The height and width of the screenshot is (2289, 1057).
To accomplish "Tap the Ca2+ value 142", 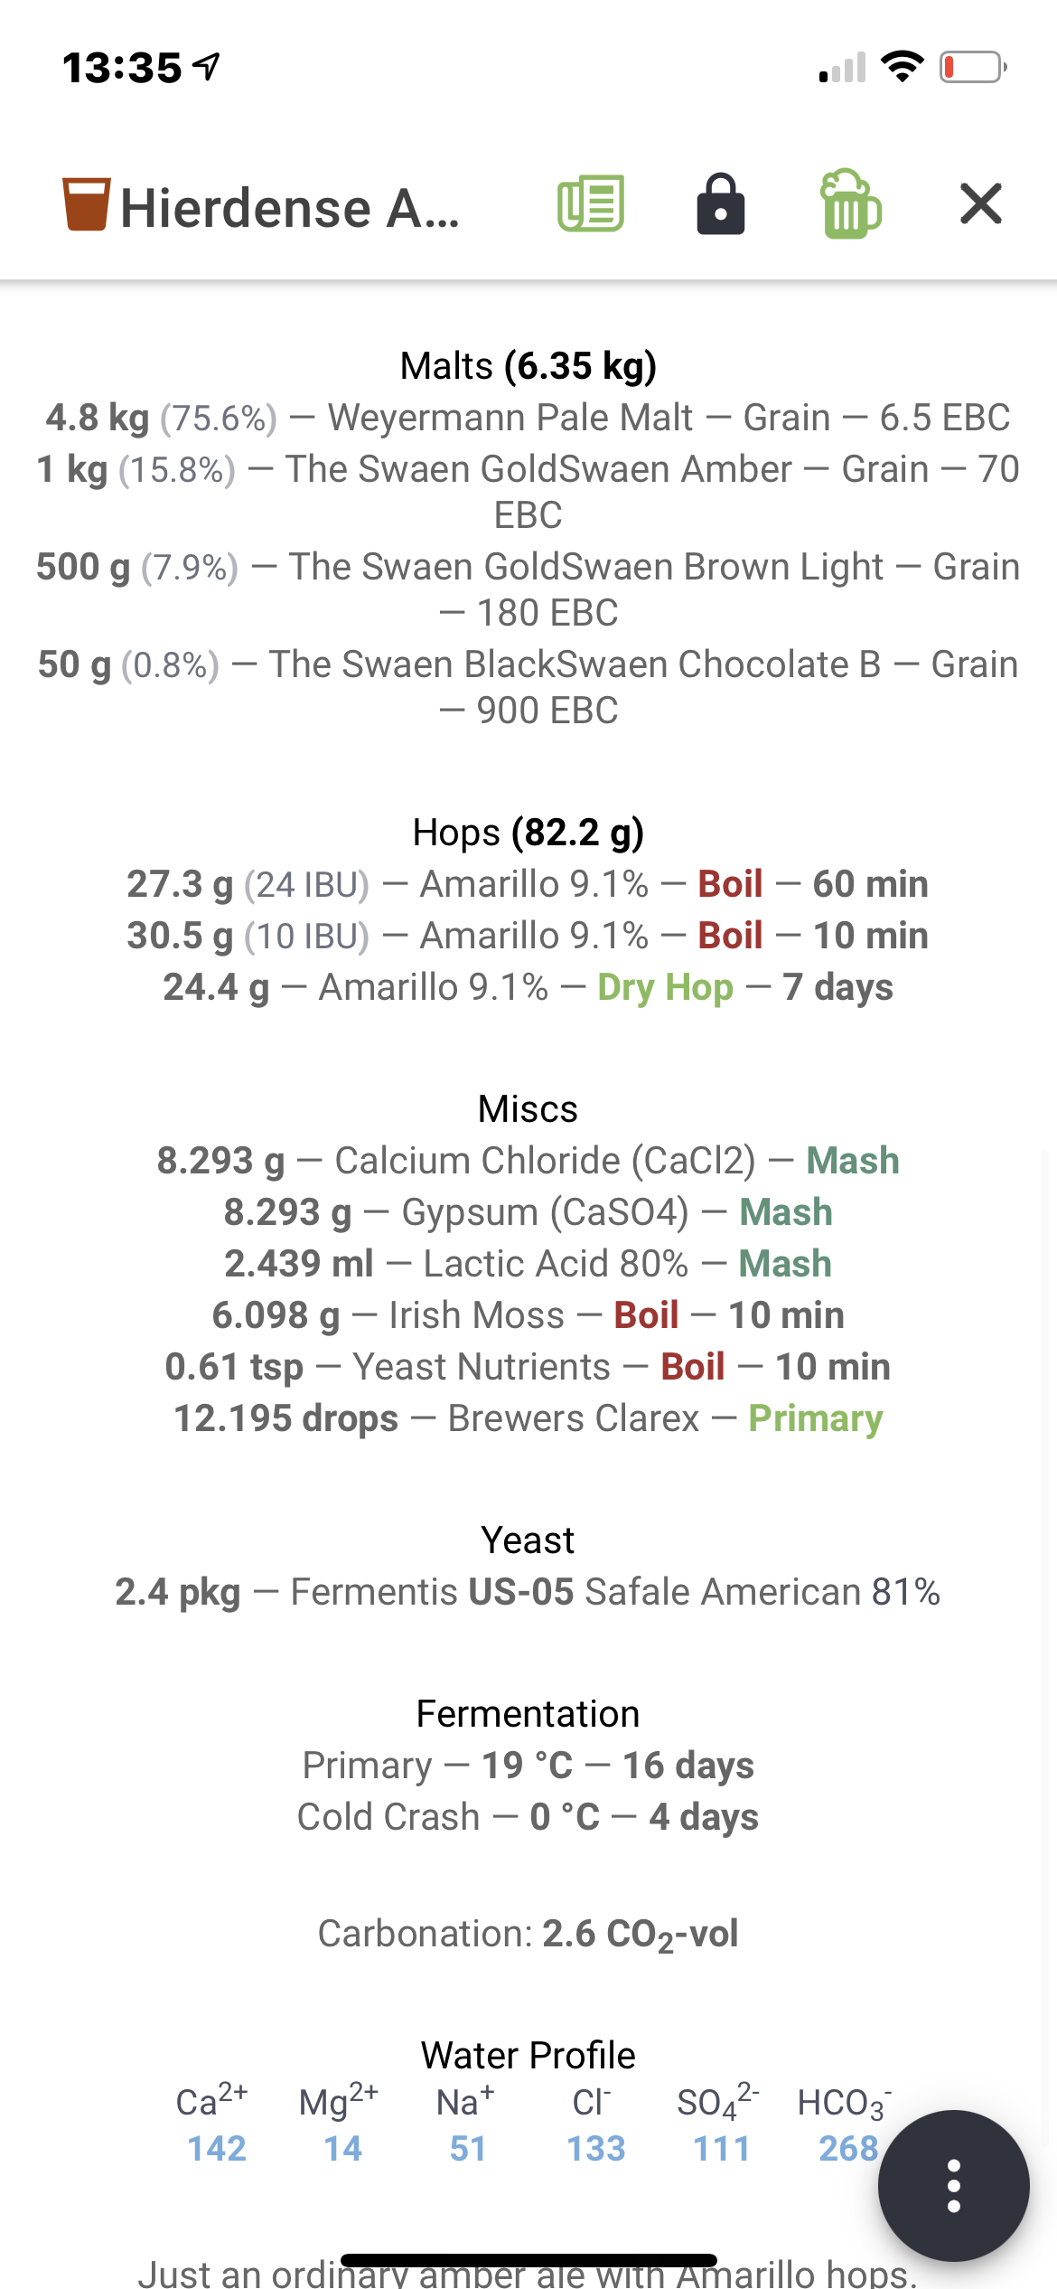I will 217,2149.
